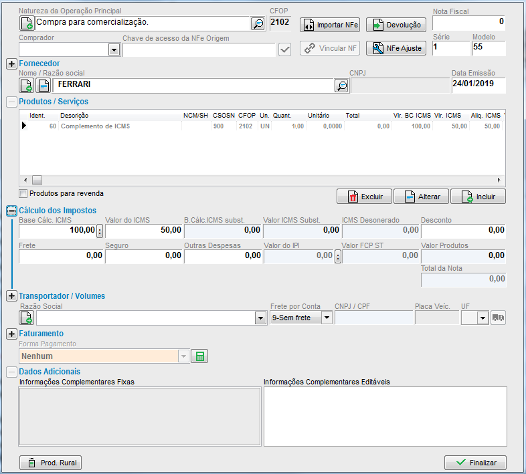Open Comprador dropdown list
The height and width of the screenshot is (474, 526).
tap(113, 49)
